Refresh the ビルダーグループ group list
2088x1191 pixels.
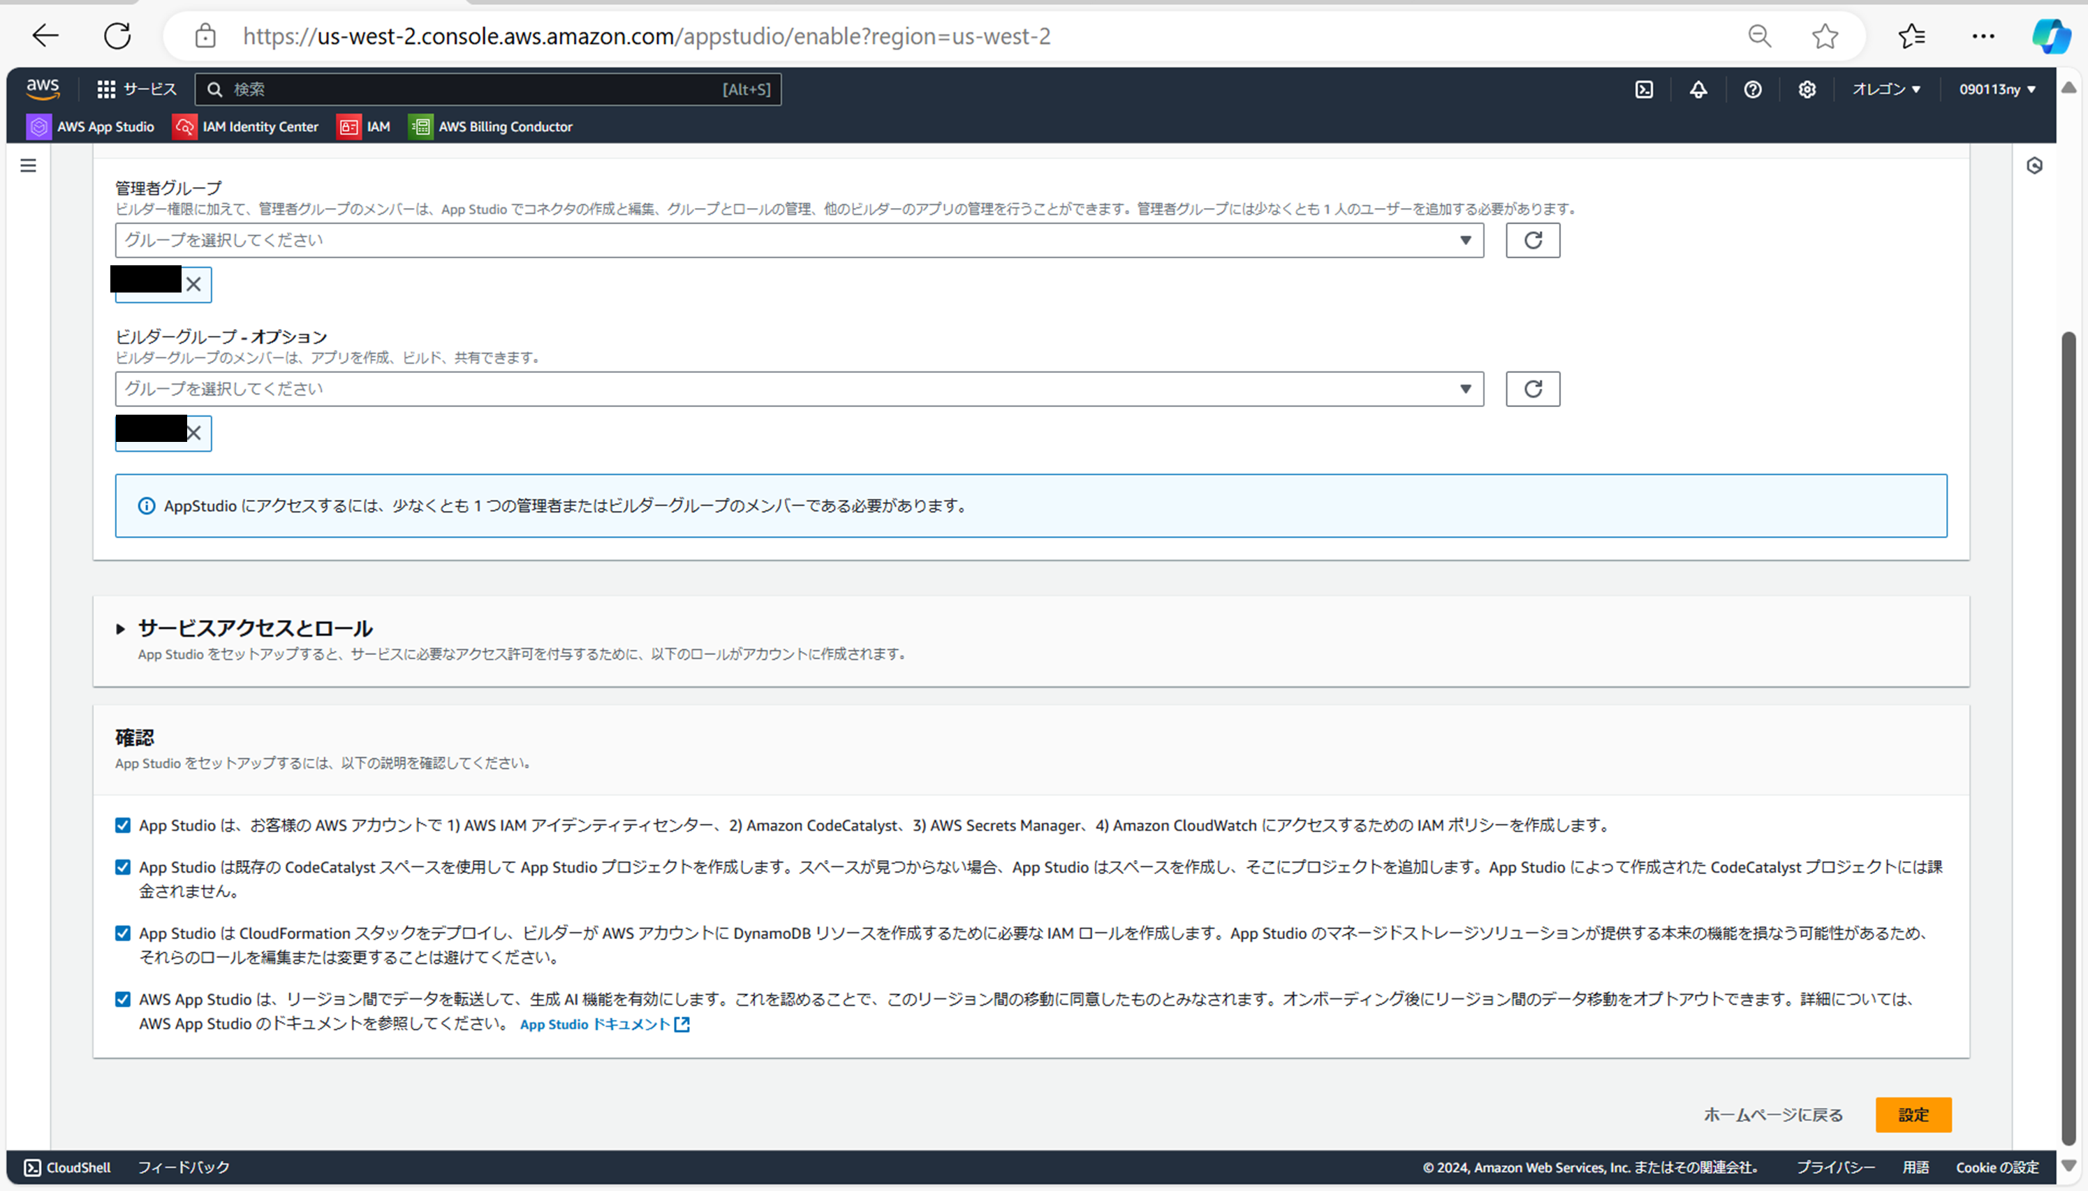[1532, 389]
